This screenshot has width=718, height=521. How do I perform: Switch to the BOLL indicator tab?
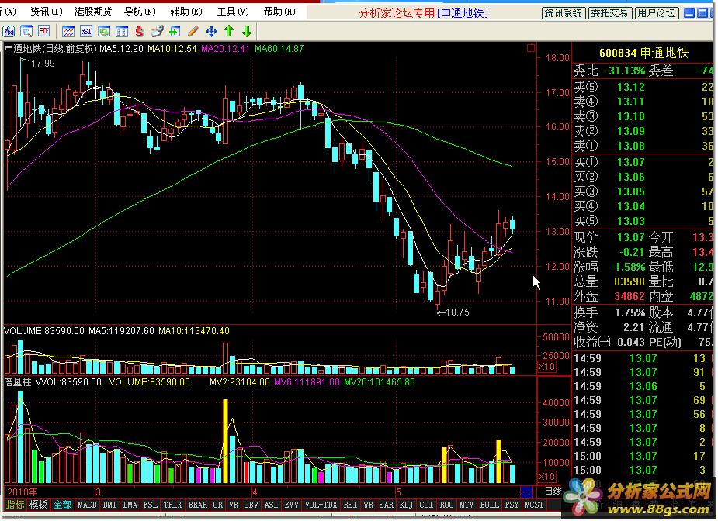tap(489, 505)
